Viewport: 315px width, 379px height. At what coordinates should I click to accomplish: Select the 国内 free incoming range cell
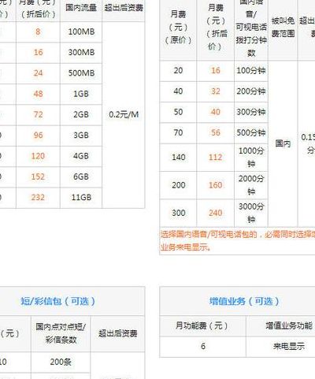click(x=283, y=143)
